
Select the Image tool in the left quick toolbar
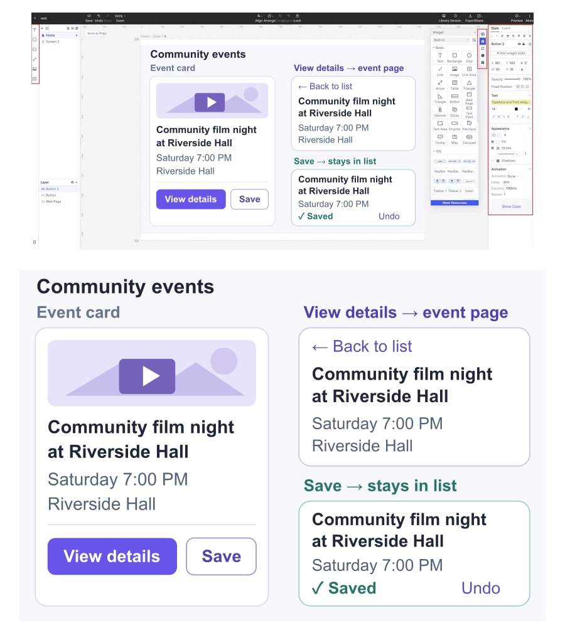click(x=35, y=69)
